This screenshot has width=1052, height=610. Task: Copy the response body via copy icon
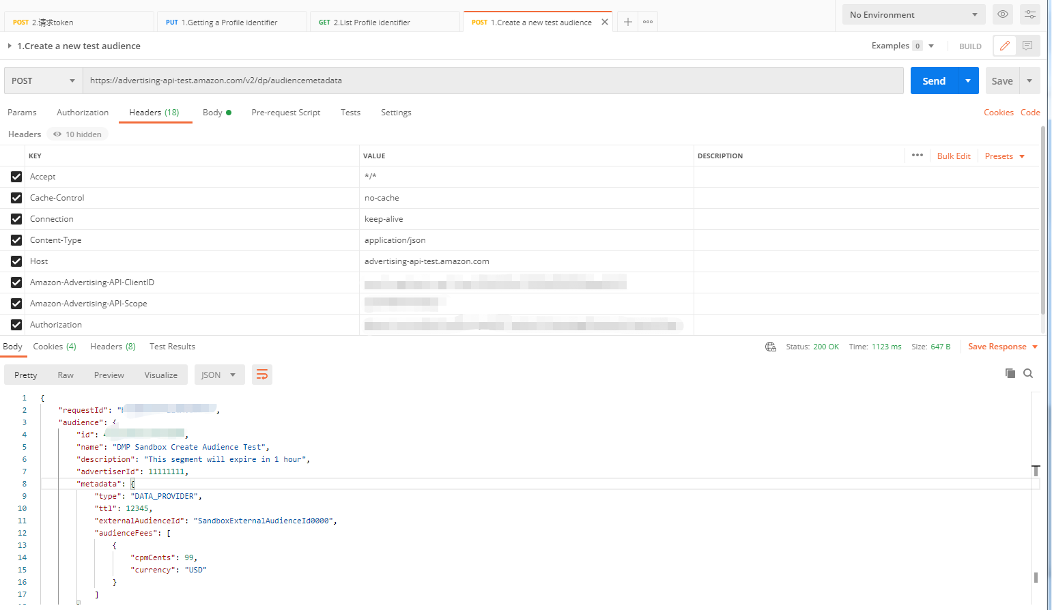pos(1010,373)
